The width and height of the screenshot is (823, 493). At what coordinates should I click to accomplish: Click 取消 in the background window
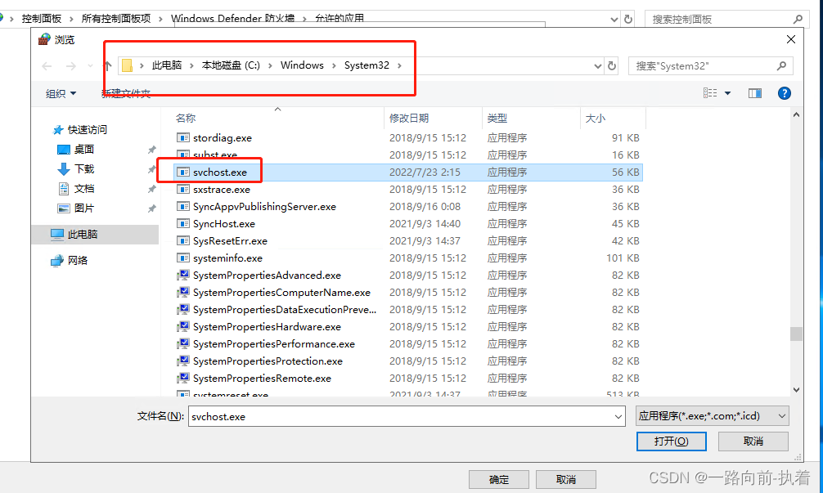click(x=566, y=479)
